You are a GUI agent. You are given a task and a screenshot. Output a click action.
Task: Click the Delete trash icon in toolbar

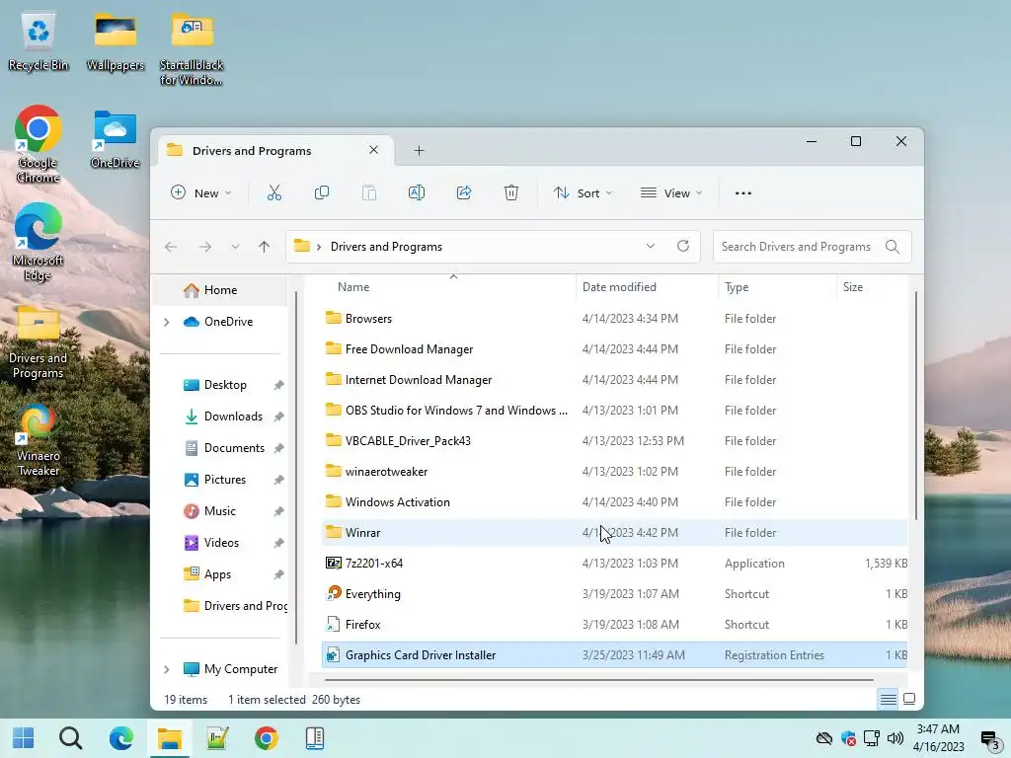[510, 192]
